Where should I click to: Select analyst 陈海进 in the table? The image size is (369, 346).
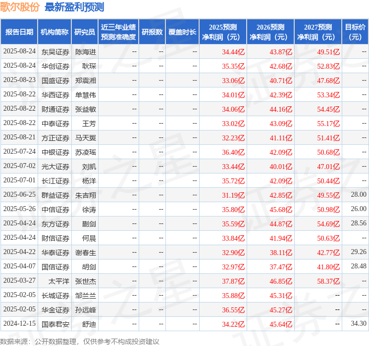(85, 51)
